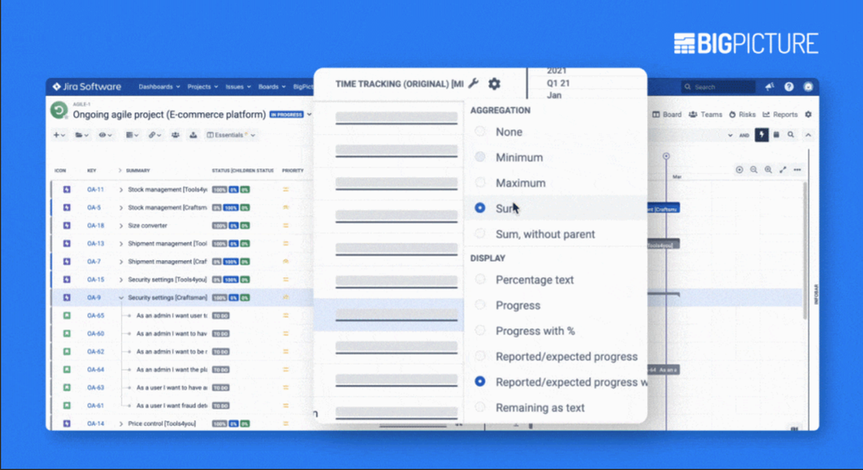The width and height of the screenshot is (863, 470).
Task: Expand the OA-13 Shipment management row
Action: tap(121, 244)
